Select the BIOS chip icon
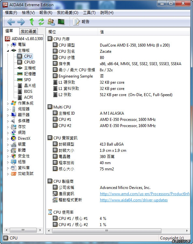 click(20, 91)
